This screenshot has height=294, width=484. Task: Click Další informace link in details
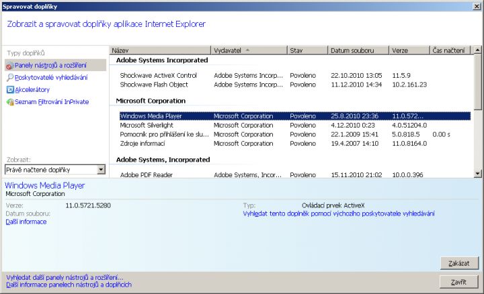(26, 222)
